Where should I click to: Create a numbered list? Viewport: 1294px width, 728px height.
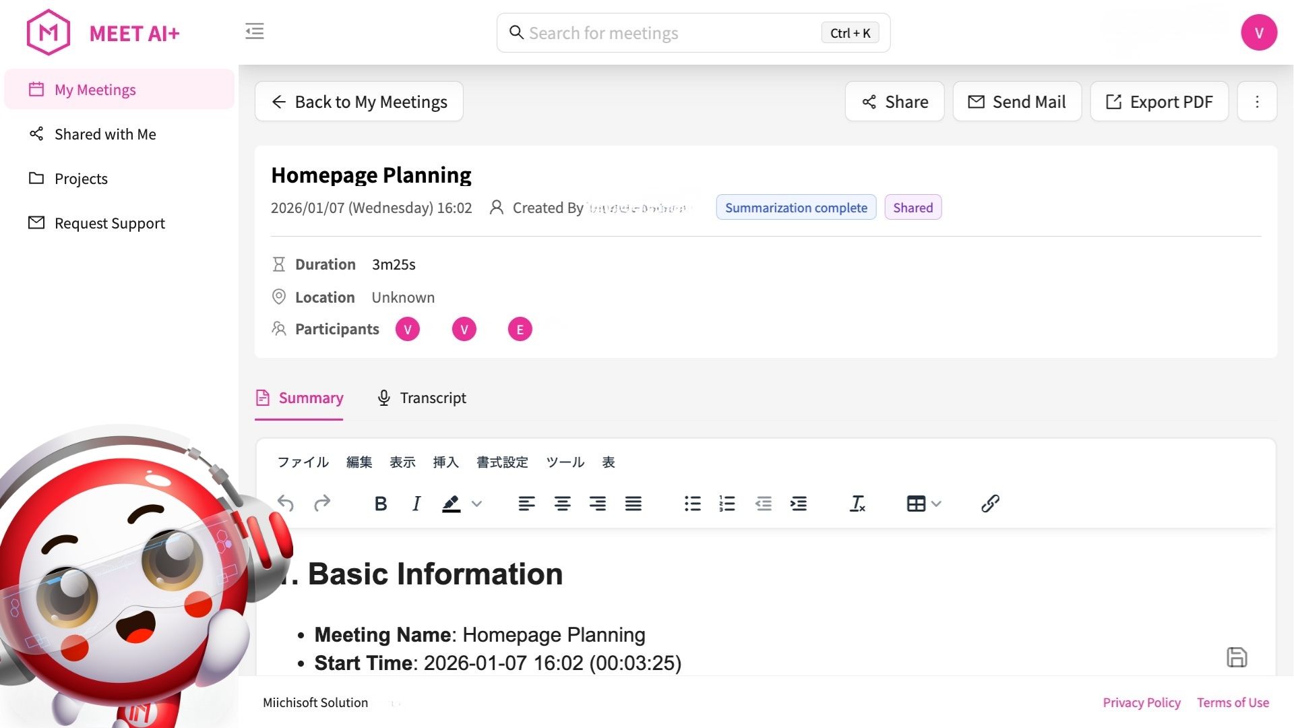click(727, 504)
